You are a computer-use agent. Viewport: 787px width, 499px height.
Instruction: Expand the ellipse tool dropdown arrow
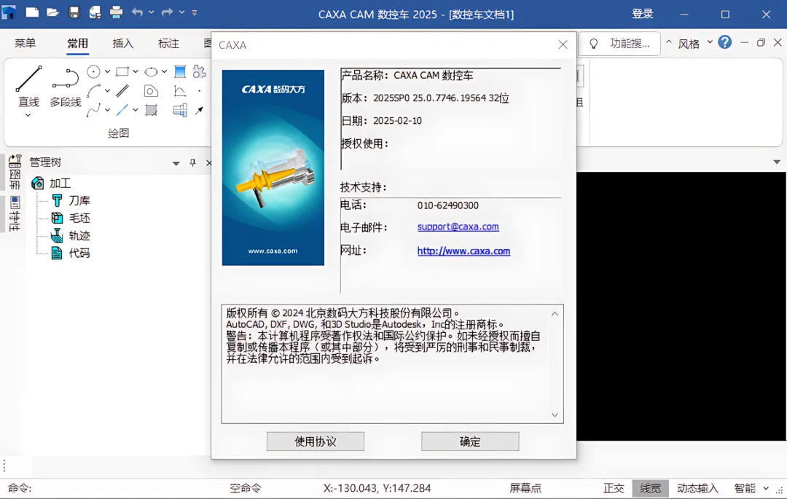pos(164,71)
